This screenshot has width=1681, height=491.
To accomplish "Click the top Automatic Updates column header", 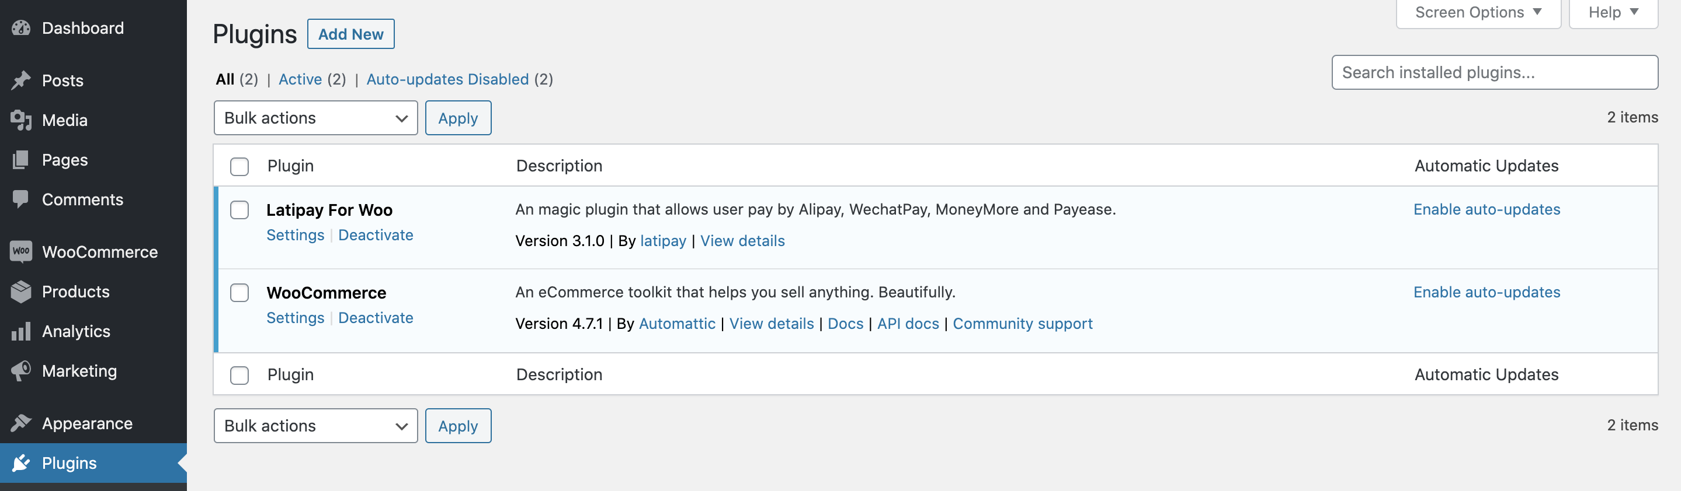I will point(1486,166).
